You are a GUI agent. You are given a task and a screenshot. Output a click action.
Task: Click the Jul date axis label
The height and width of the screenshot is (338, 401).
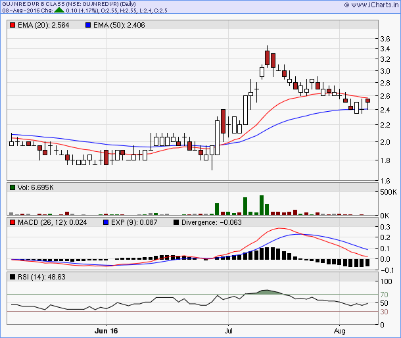(228, 331)
